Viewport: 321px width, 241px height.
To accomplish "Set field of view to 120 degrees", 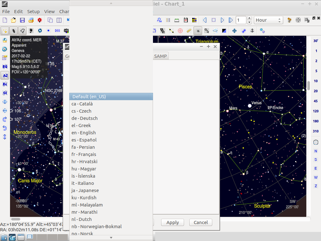I will [316, 111].
